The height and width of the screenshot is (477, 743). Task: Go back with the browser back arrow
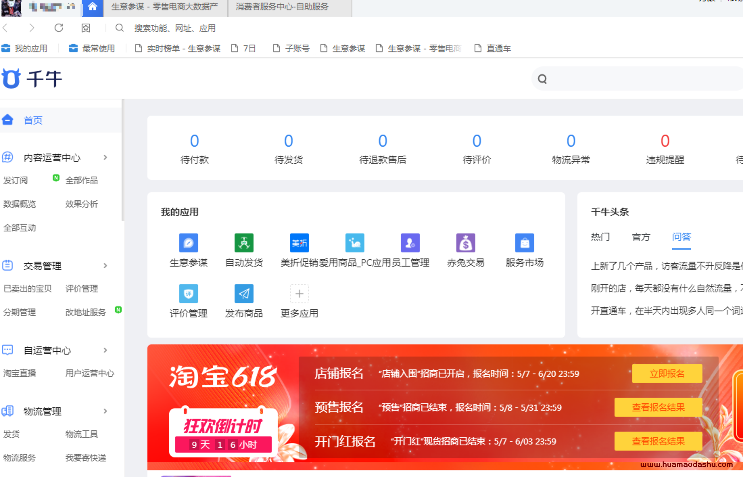(x=5, y=28)
